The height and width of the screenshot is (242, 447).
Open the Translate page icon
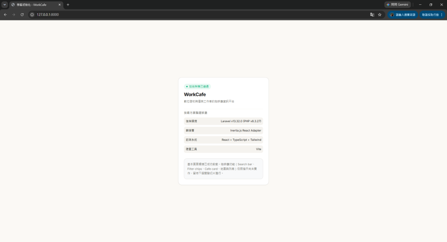point(372,14)
